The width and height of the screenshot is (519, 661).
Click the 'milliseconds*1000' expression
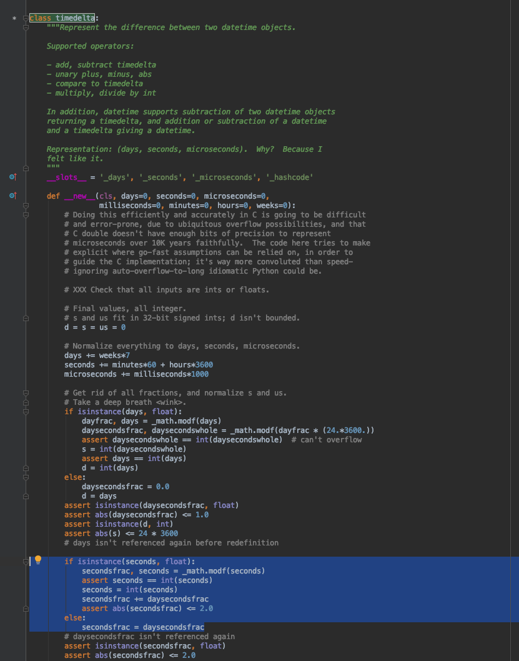pyautogui.click(x=171, y=374)
